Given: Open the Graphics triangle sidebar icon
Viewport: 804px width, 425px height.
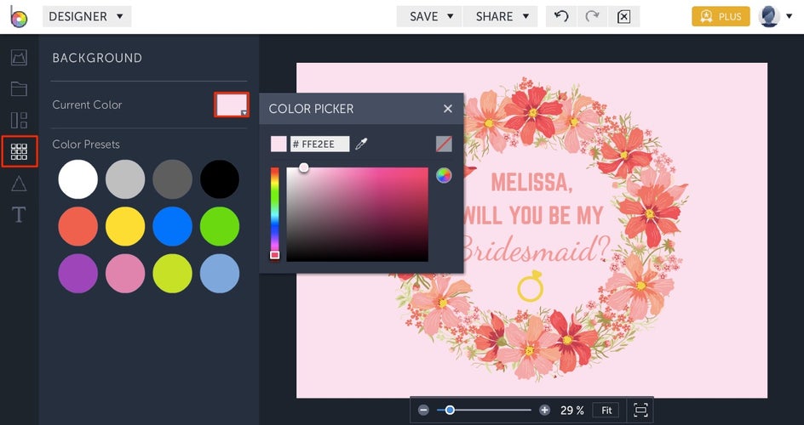Looking at the screenshot, I should (19, 183).
